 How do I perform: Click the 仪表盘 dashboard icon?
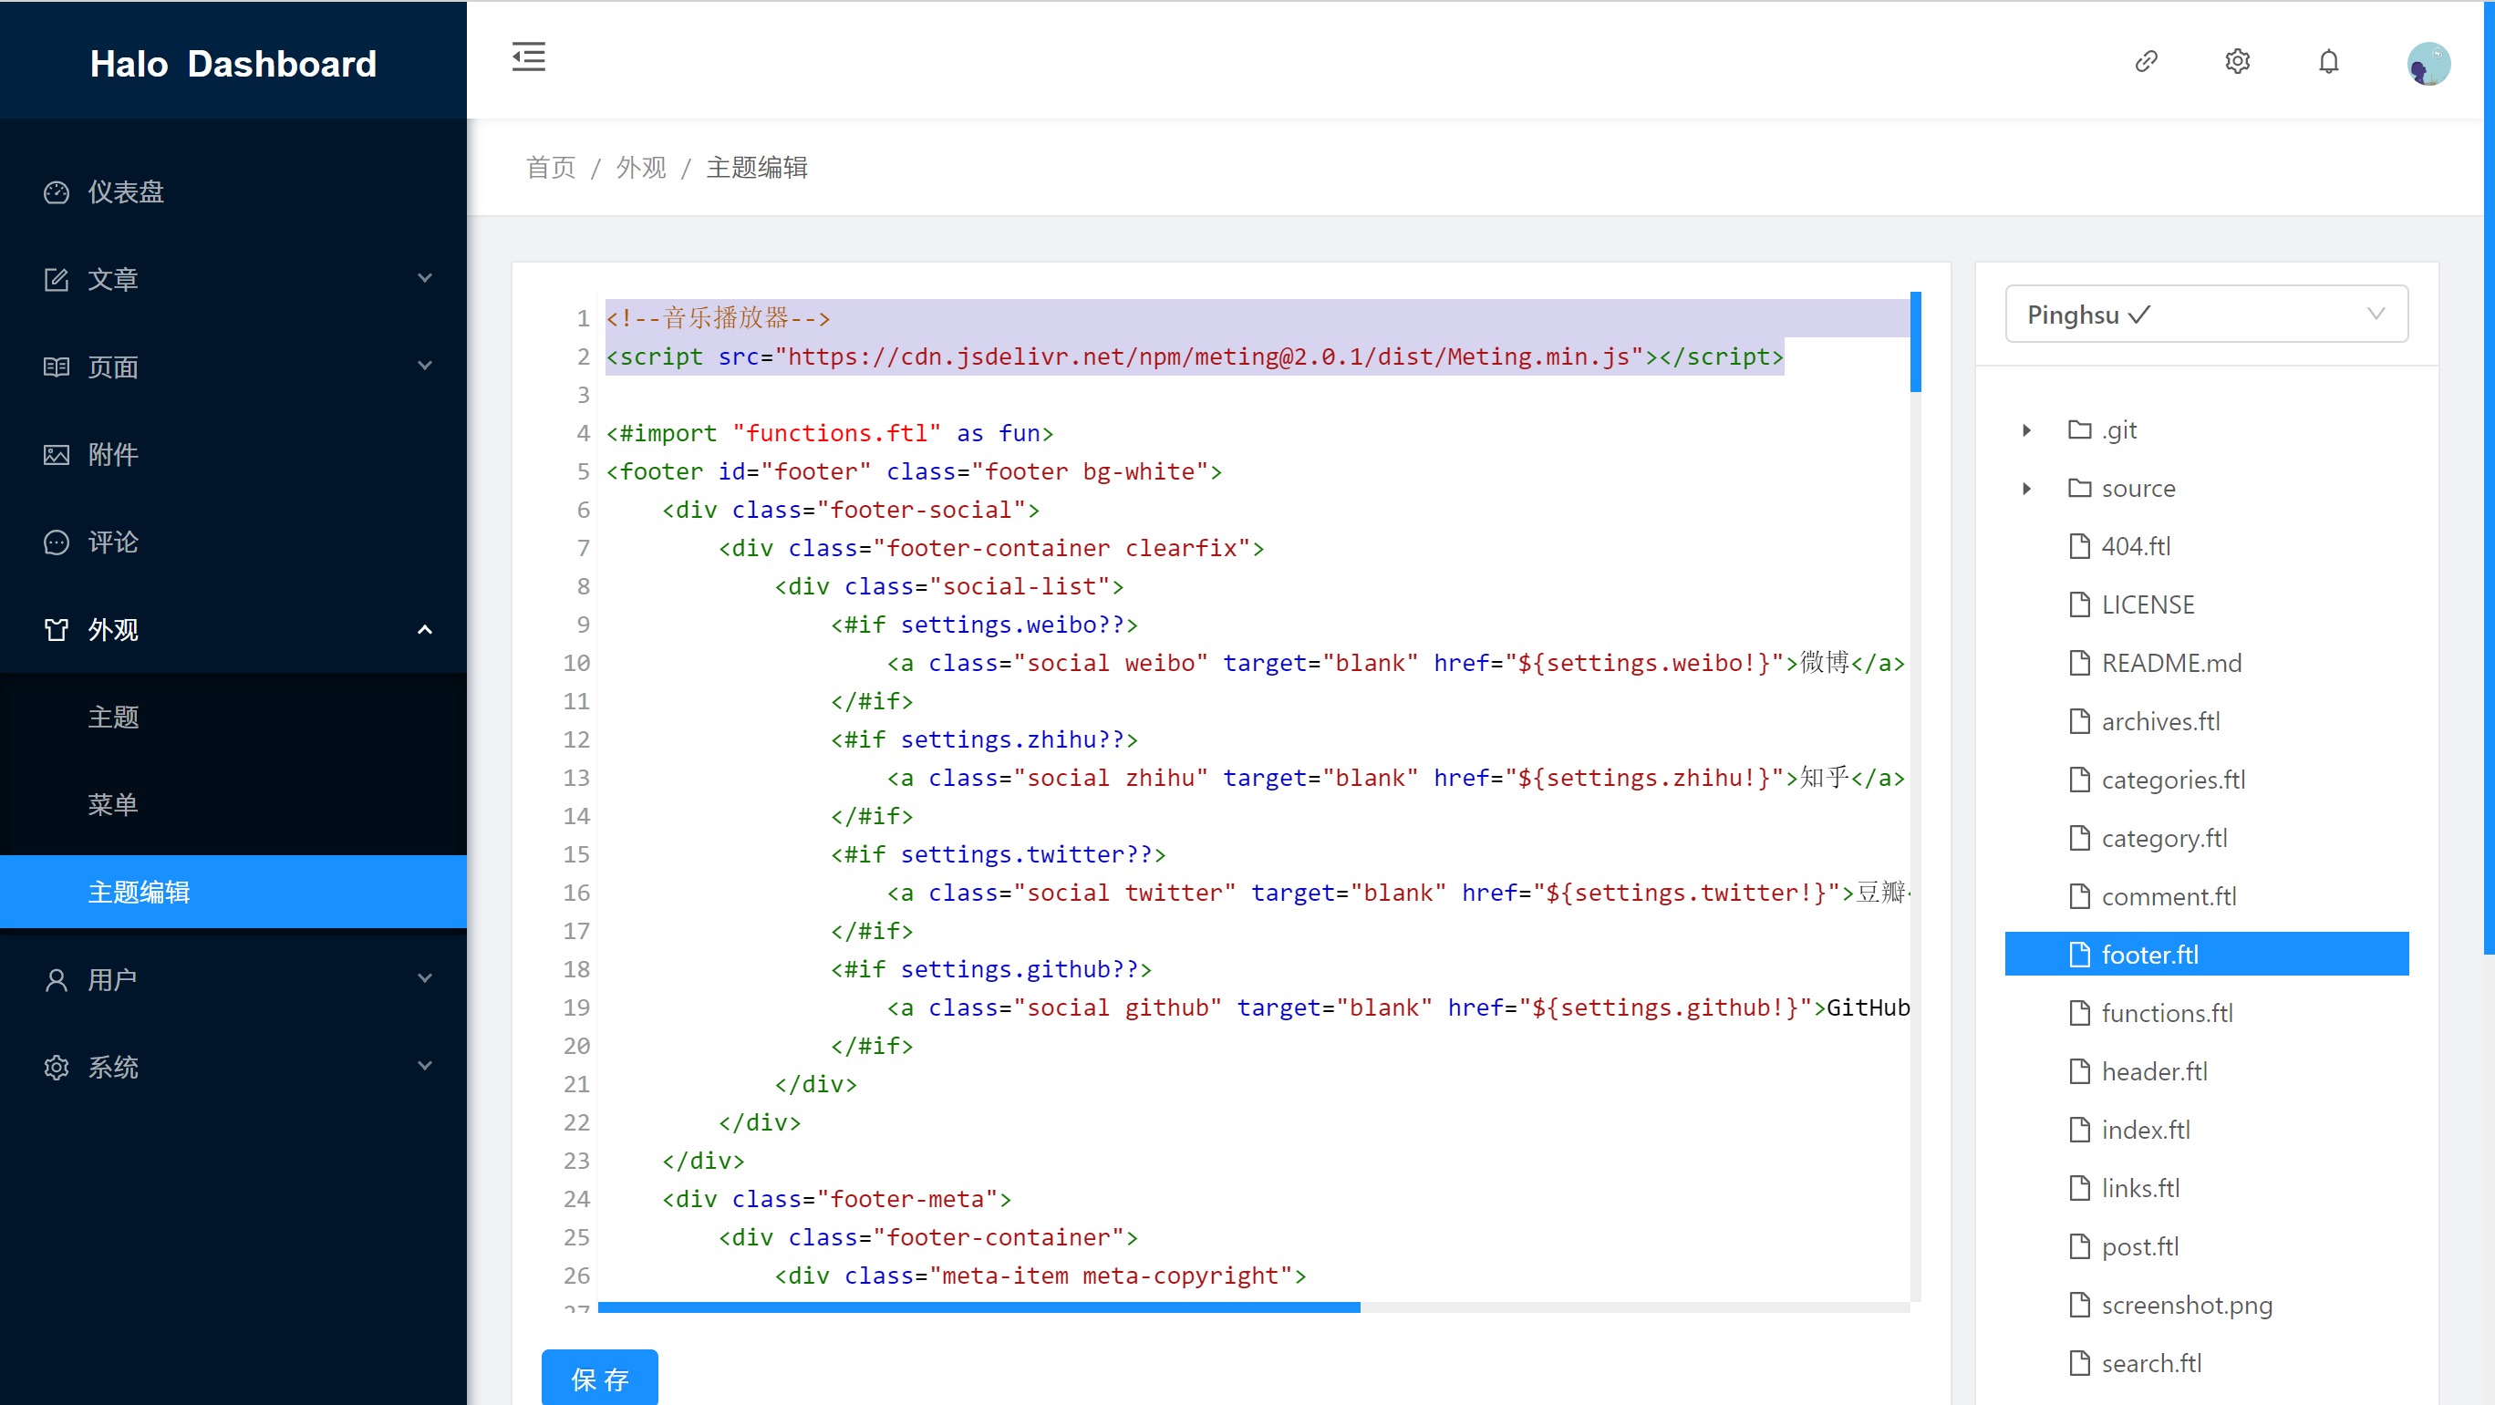pos(57,192)
